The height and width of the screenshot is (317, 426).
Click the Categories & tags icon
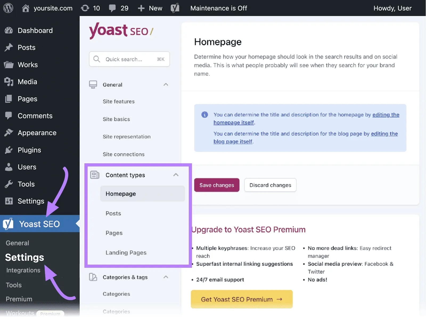[93, 277]
